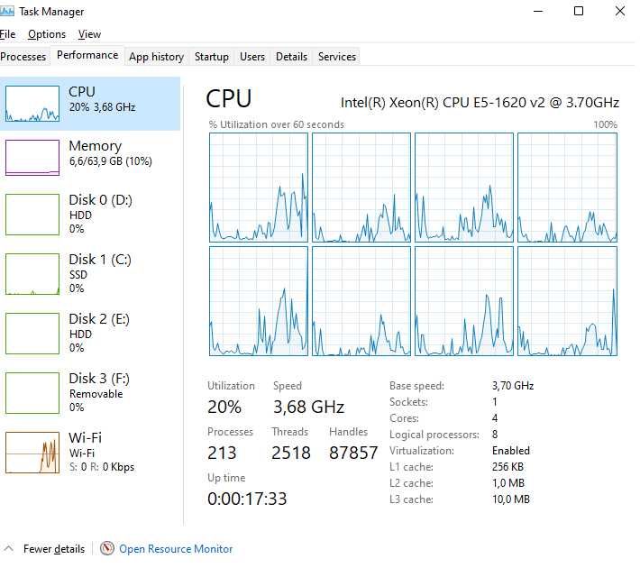Open the View menu

click(x=89, y=34)
